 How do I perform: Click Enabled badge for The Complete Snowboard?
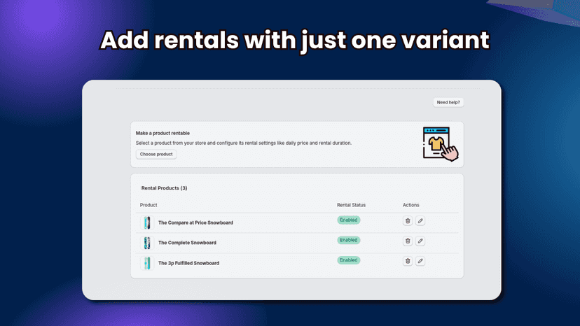(348, 240)
